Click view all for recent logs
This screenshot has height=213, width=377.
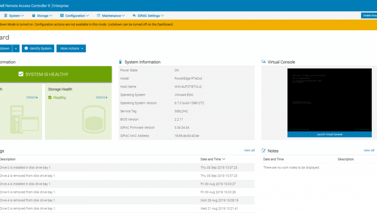pos(249,150)
